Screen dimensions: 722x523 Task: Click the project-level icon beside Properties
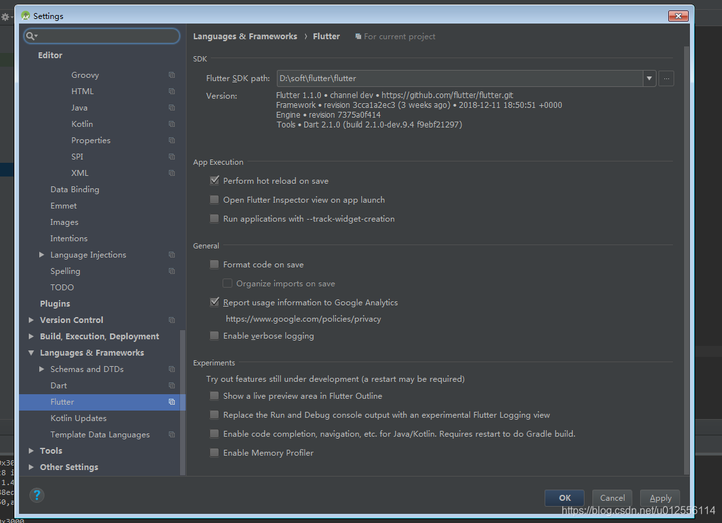(171, 140)
